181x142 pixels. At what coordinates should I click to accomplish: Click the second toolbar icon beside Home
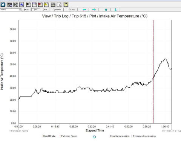tap(9, 5)
